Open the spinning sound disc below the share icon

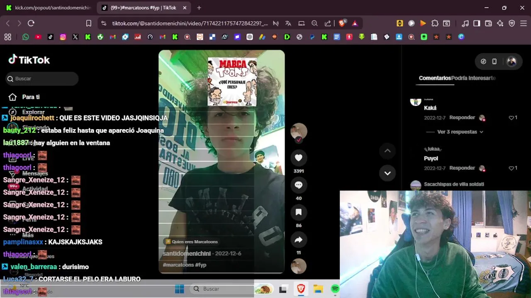coord(298,266)
